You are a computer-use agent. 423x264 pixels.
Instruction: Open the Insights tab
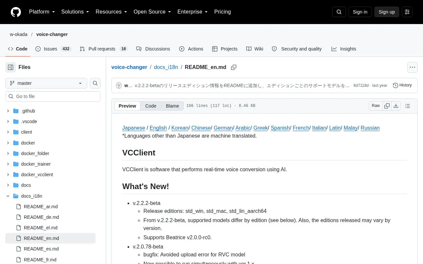point(344,49)
